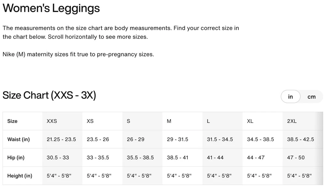Click the XS size column header
The image size is (326, 186).
tap(90, 121)
